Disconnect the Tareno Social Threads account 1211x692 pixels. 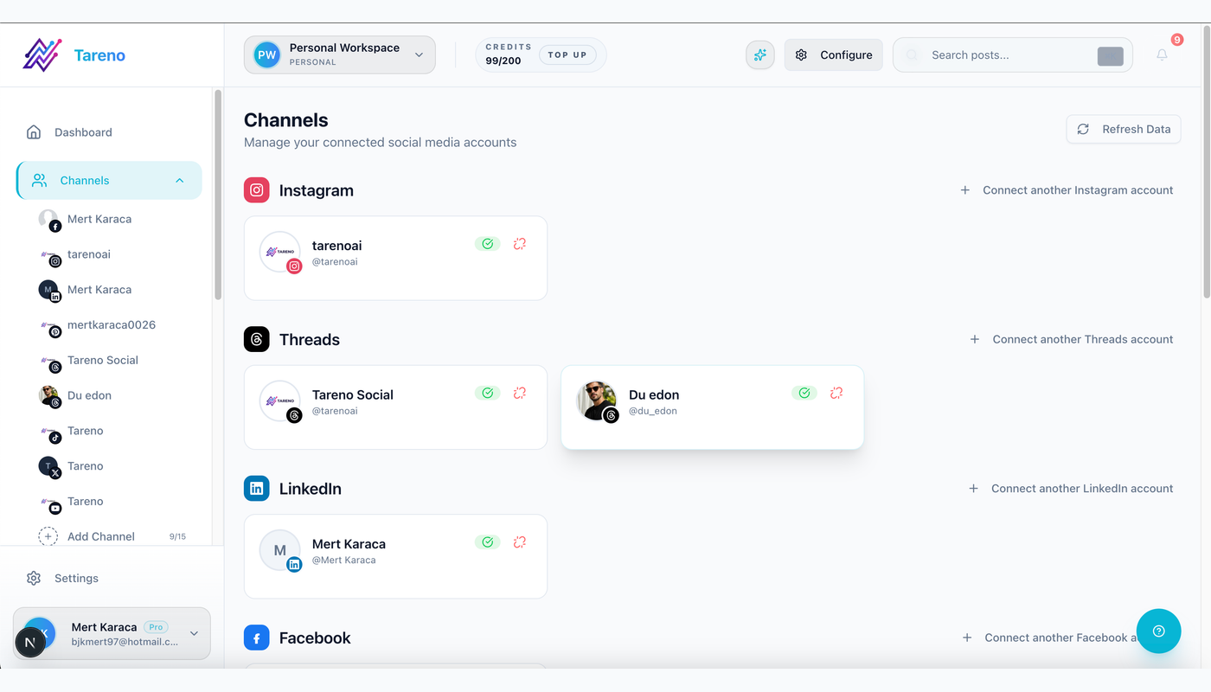(520, 393)
